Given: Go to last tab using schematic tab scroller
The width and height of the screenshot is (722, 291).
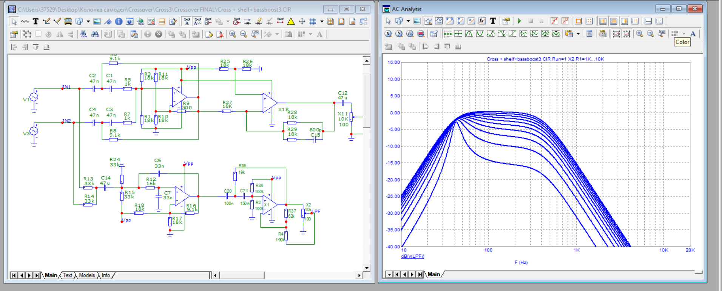Looking at the screenshot, I should click(37, 275).
